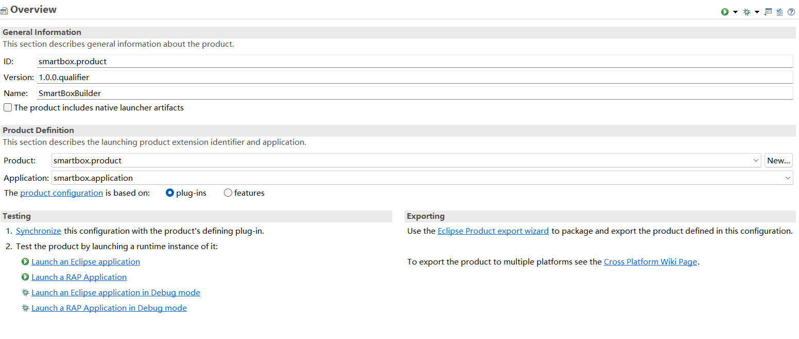Click green icon beside Launch a RAP Application
799x339 pixels.
25,277
